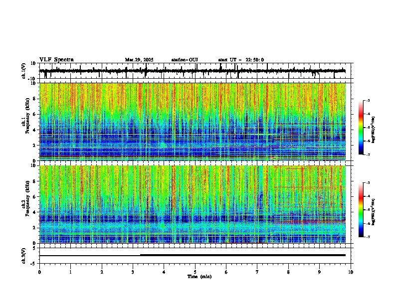The height and width of the screenshot is (305, 395).
Task: Click inside the ch.1 frequency spectrogram
Action: tap(193, 122)
